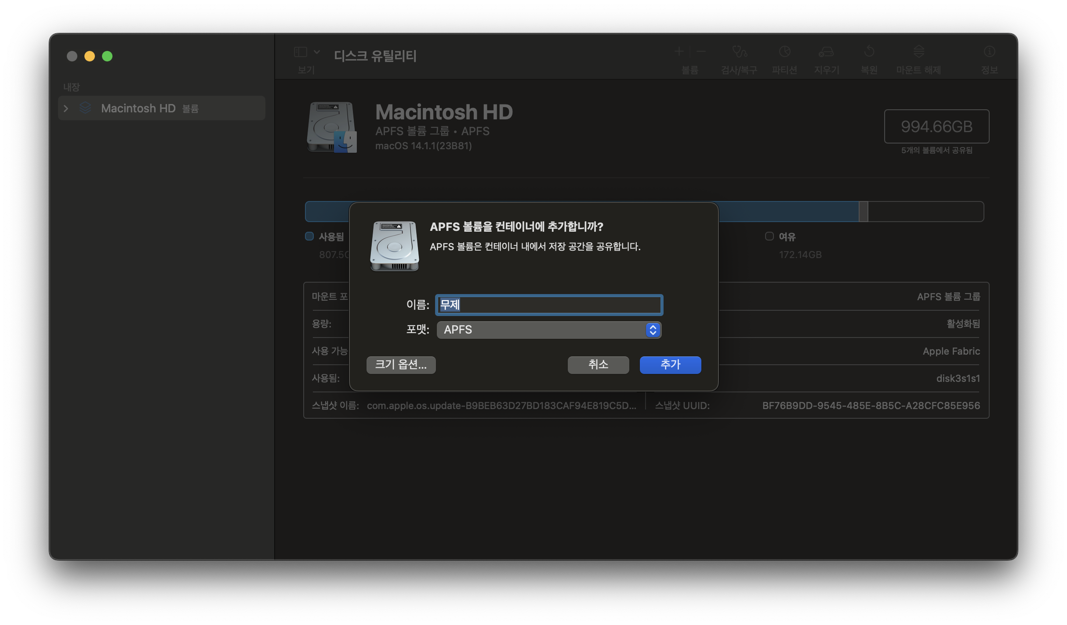Screen dimensions: 1067x625
Task: Open the APFS format dropdown
Action: coord(548,330)
